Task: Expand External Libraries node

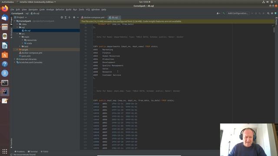Action: (x=15, y=59)
